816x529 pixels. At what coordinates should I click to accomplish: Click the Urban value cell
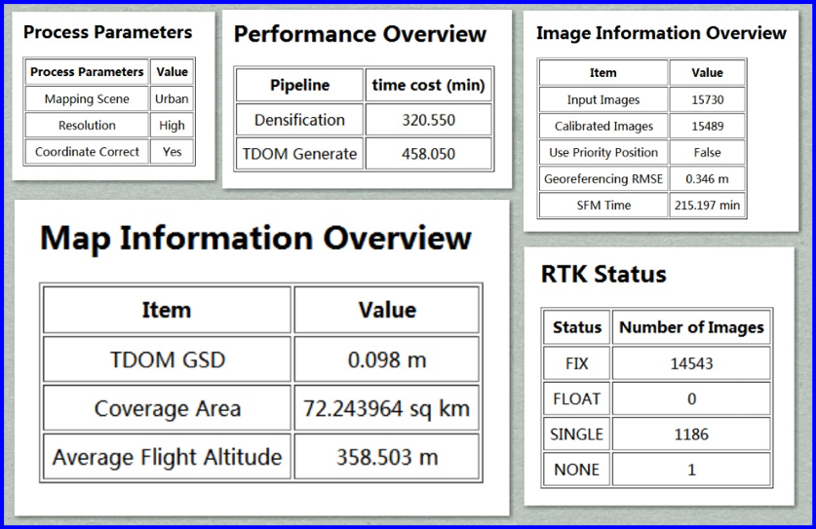172,98
